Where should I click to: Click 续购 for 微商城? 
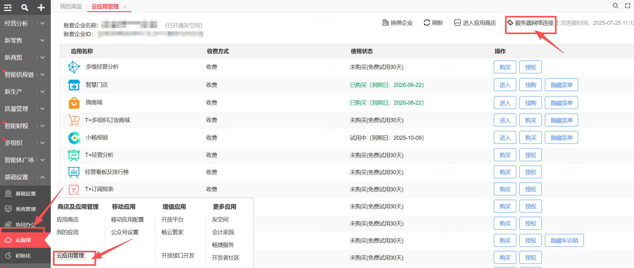(x=531, y=103)
